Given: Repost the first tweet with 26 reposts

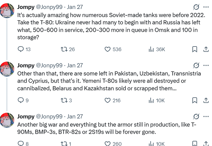Looking at the screenshot, I should [64, 49].
